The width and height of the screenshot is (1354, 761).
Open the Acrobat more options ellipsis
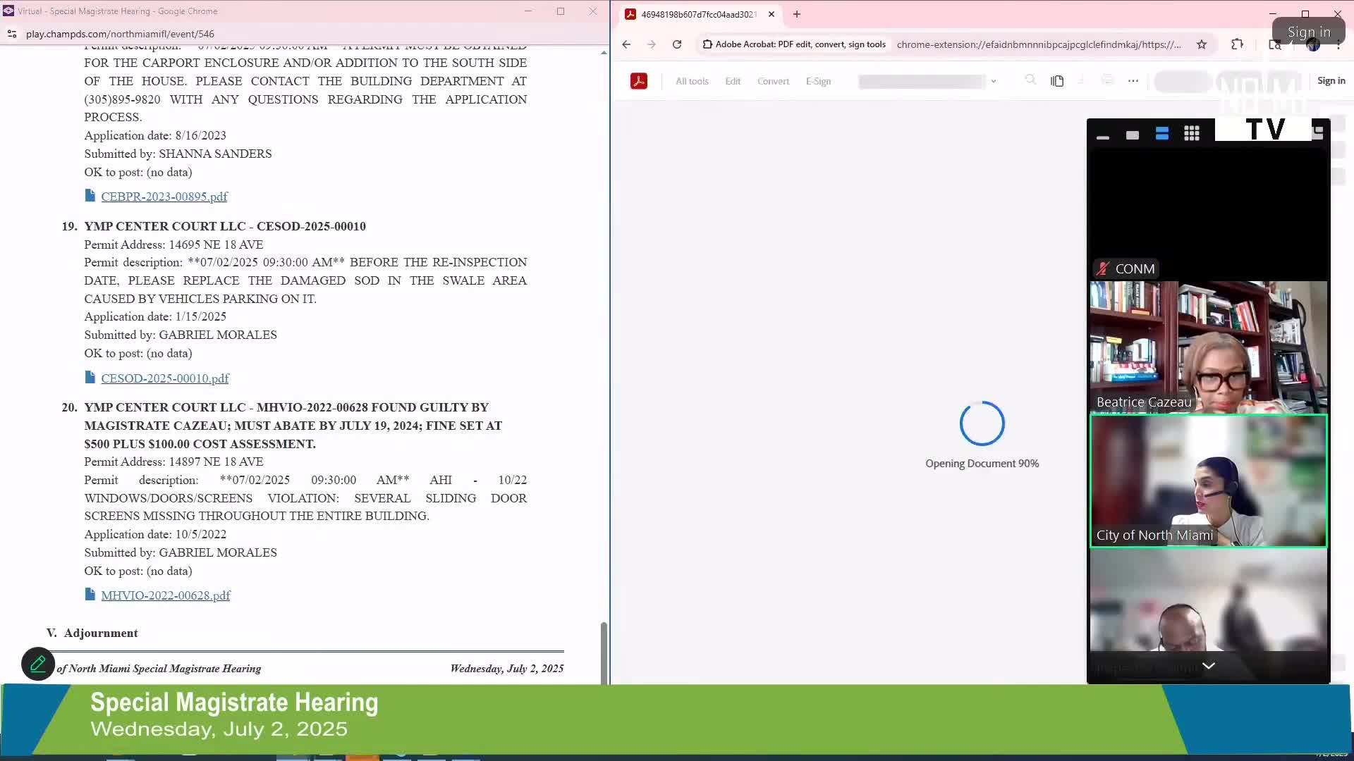coord(1133,81)
